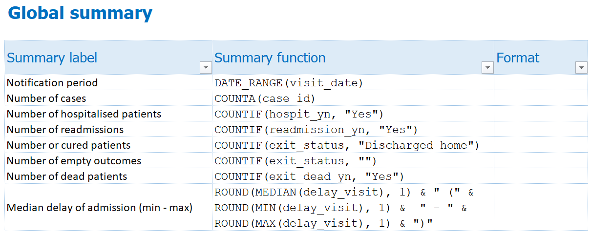This screenshot has height=234, width=591.
Task: Select the Number of cases cell
Action: point(108,98)
